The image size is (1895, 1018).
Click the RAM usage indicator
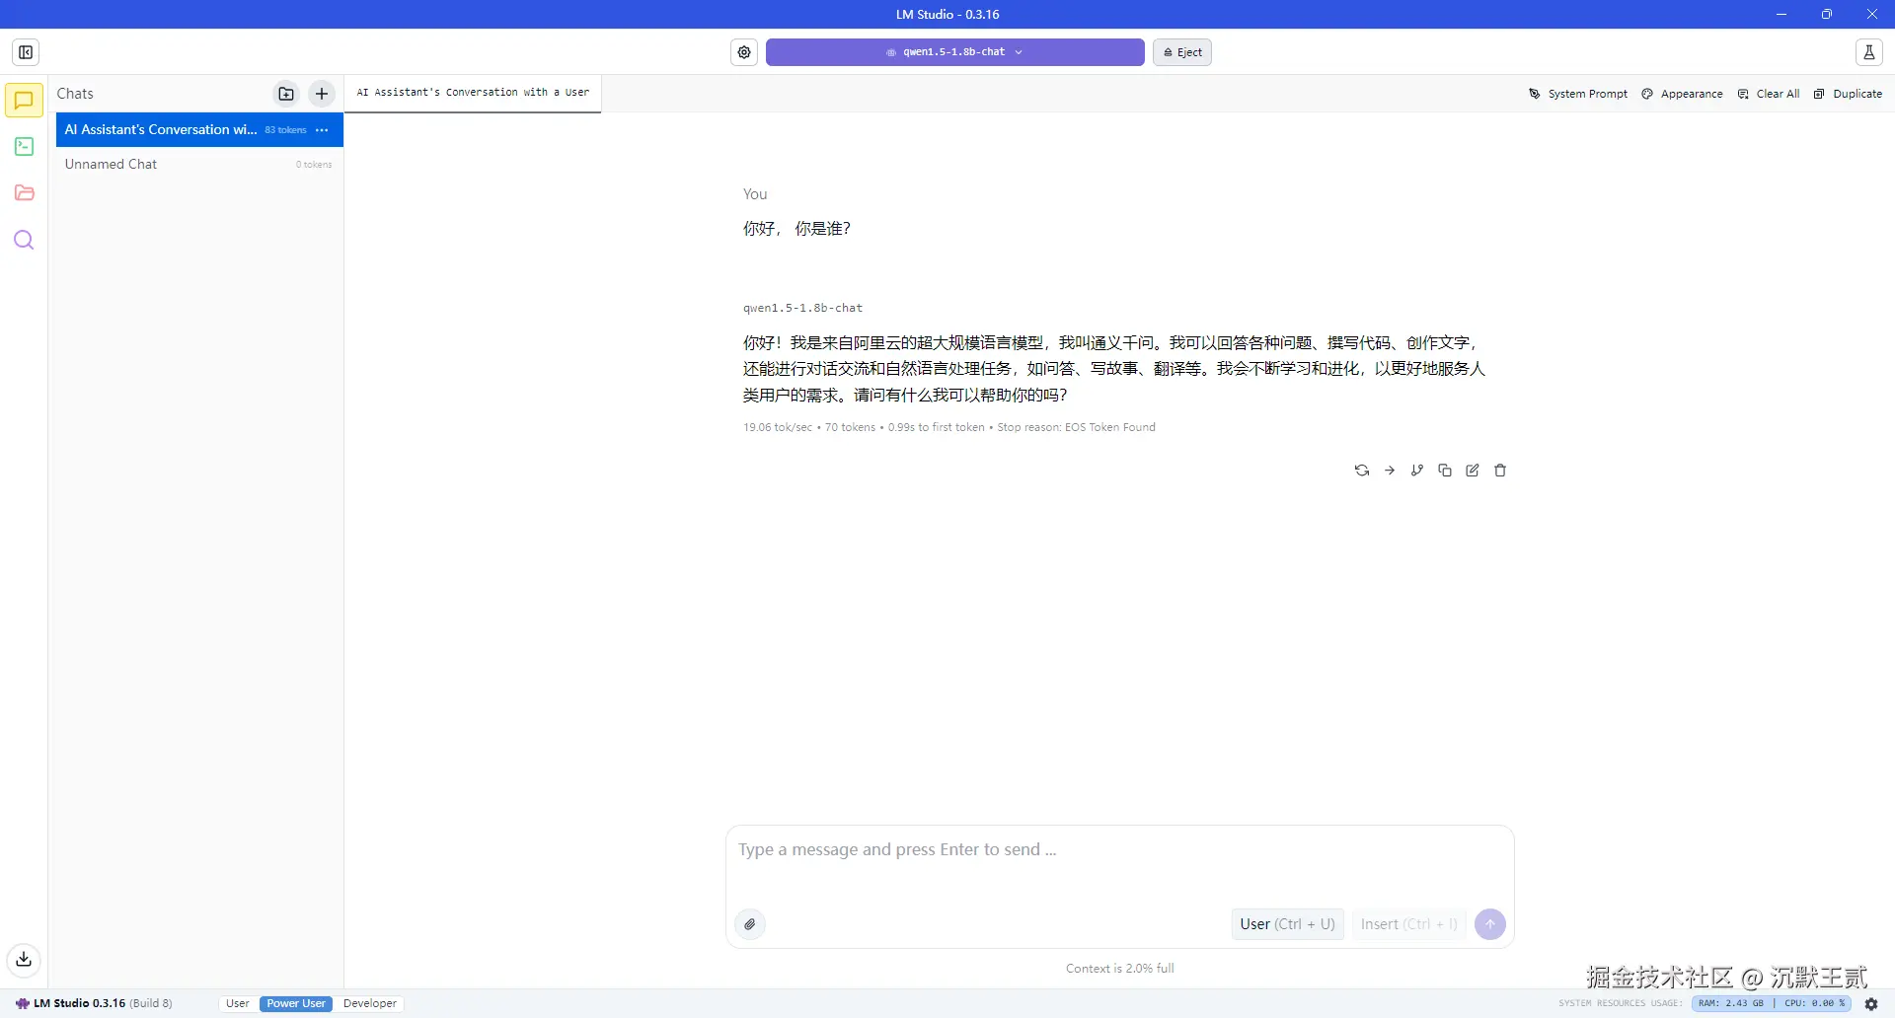coord(1730,1004)
